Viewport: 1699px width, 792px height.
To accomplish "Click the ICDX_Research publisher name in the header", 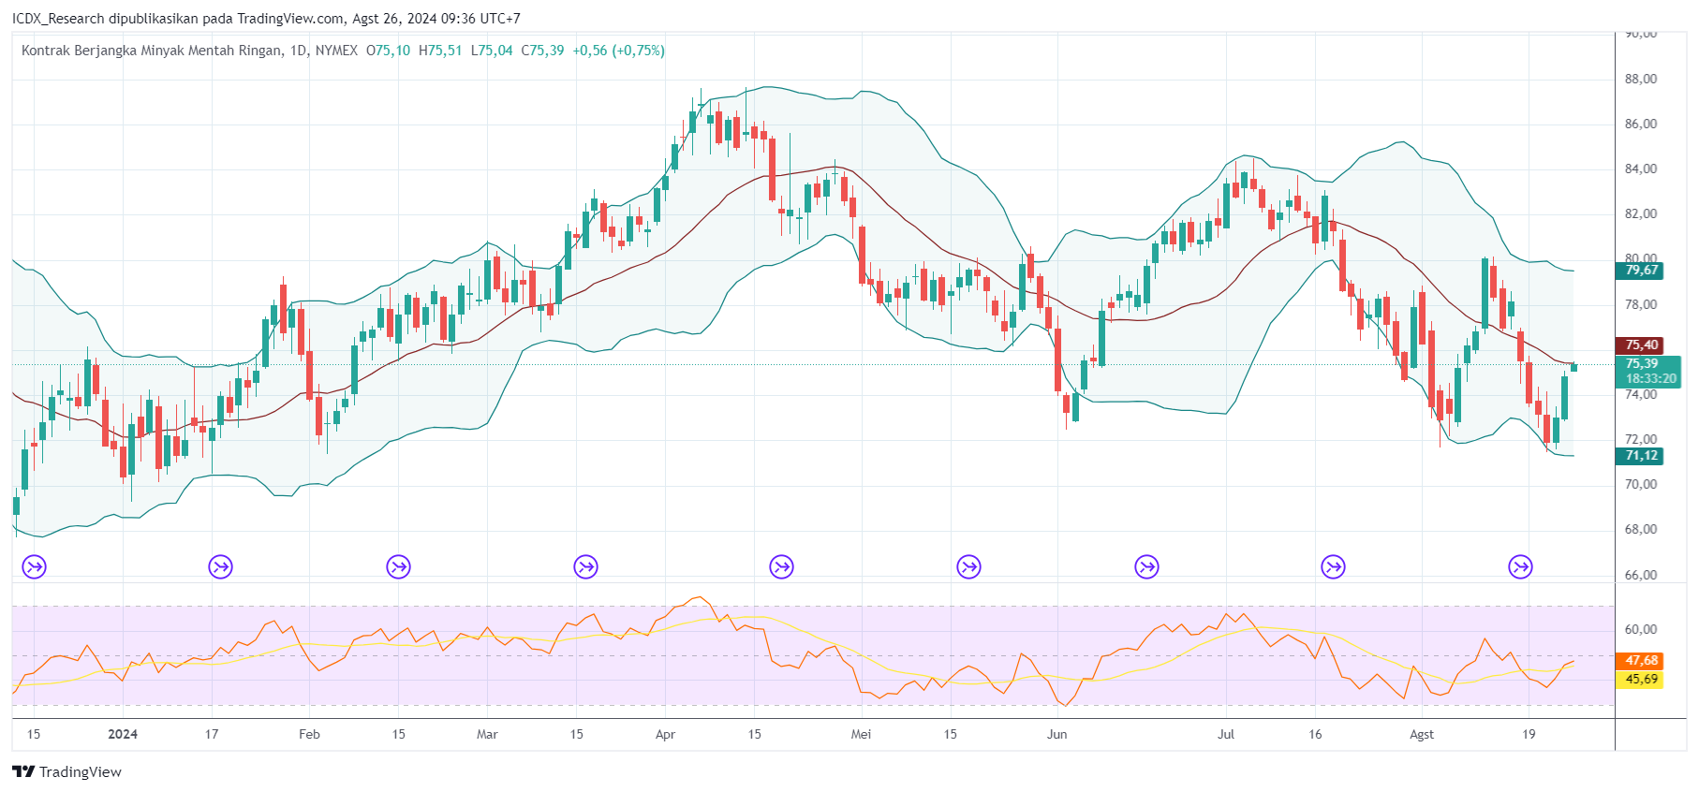I will 58,19.
